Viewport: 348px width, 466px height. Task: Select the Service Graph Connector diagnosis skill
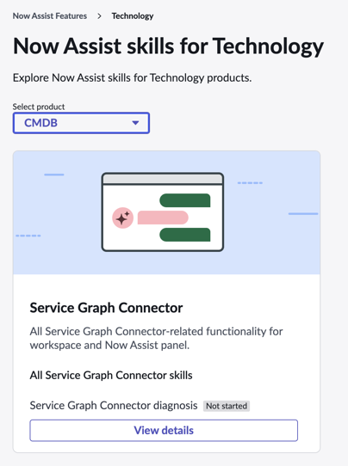click(x=114, y=405)
